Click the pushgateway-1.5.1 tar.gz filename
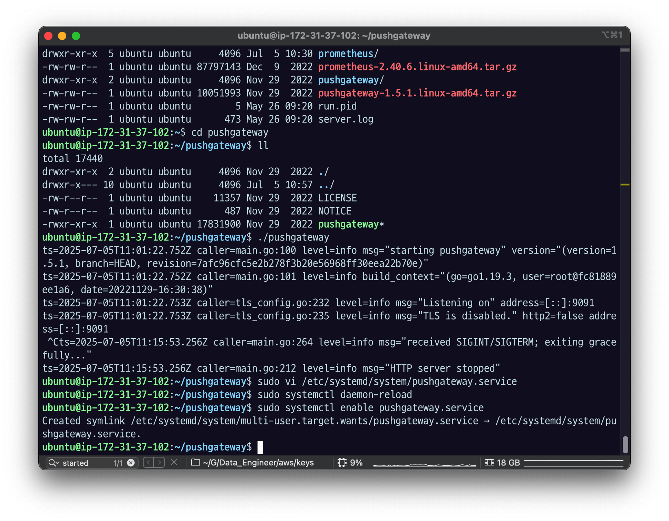This screenshot has height=521, width=669. point(417,93)
